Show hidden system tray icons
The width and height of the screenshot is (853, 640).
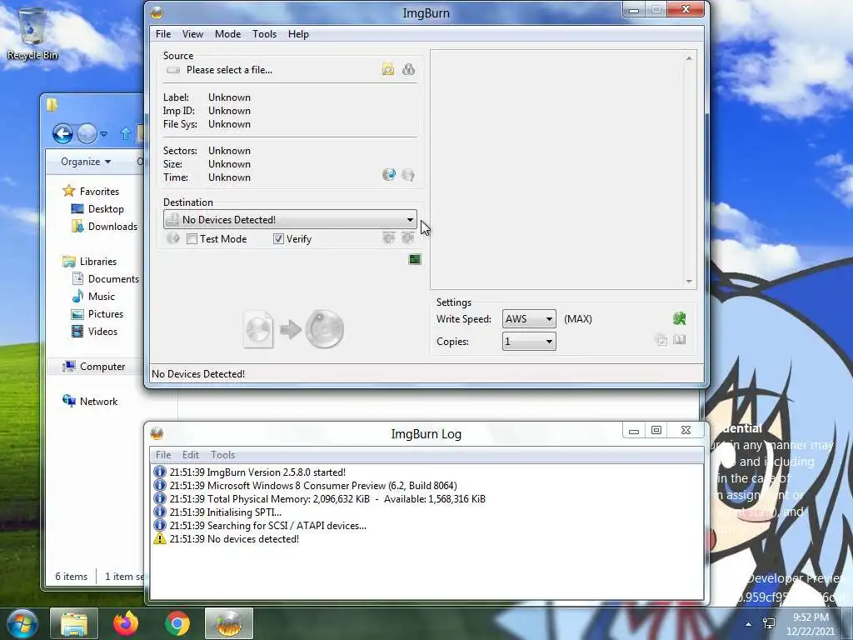749,624
